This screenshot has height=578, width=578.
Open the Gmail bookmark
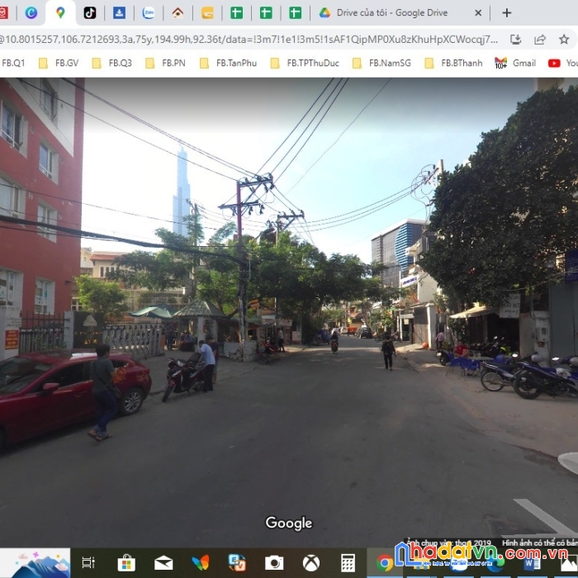point(515,63)
